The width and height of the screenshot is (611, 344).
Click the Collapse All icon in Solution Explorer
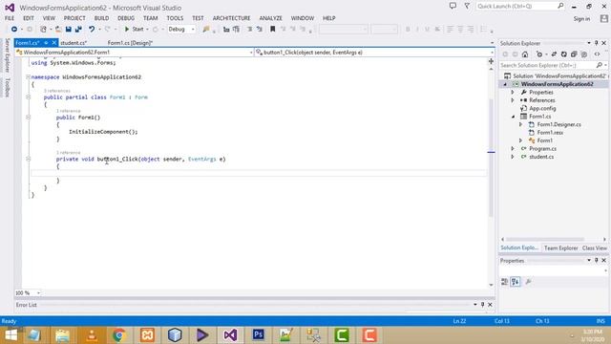pyautogui.click(x=574, y=54)
